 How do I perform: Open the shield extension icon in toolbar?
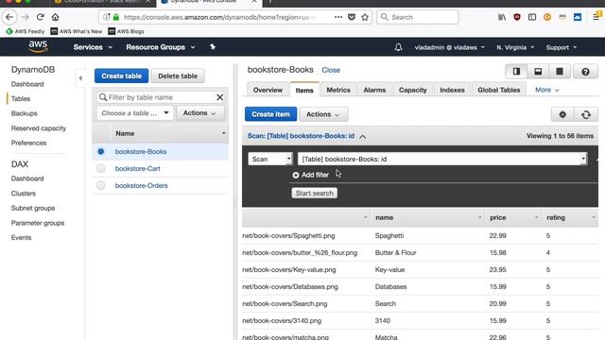pyautogui.click(x=517, y=17)
